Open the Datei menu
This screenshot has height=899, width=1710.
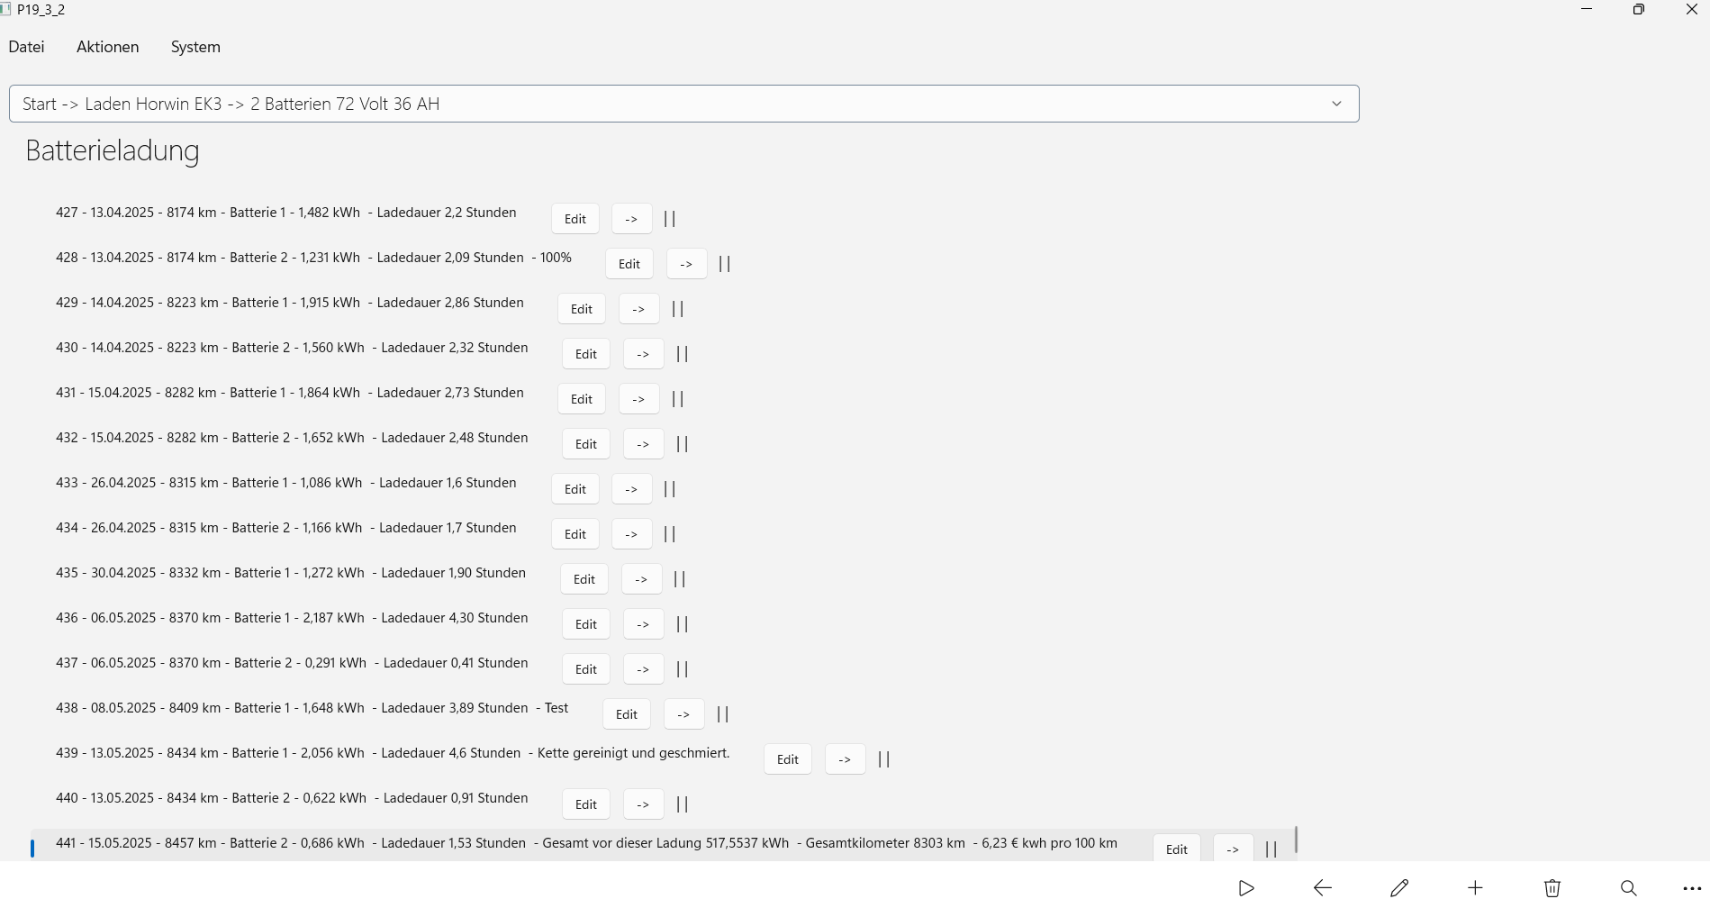[26, 47]
